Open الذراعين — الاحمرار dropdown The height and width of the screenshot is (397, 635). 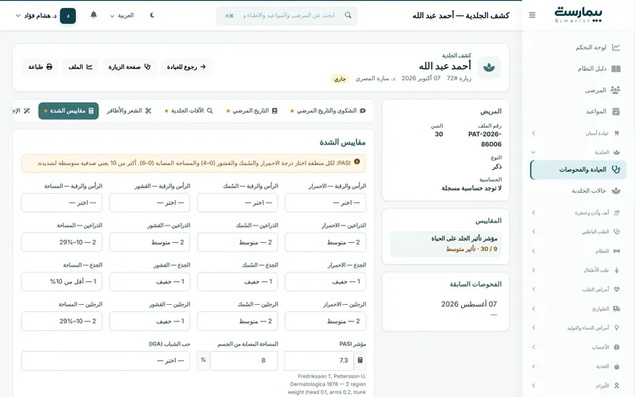[325, 242]
